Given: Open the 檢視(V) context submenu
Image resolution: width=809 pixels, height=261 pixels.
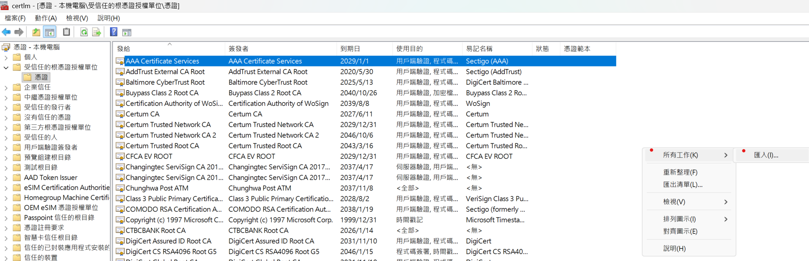Looking at the screenshot, I should [689, 202].
